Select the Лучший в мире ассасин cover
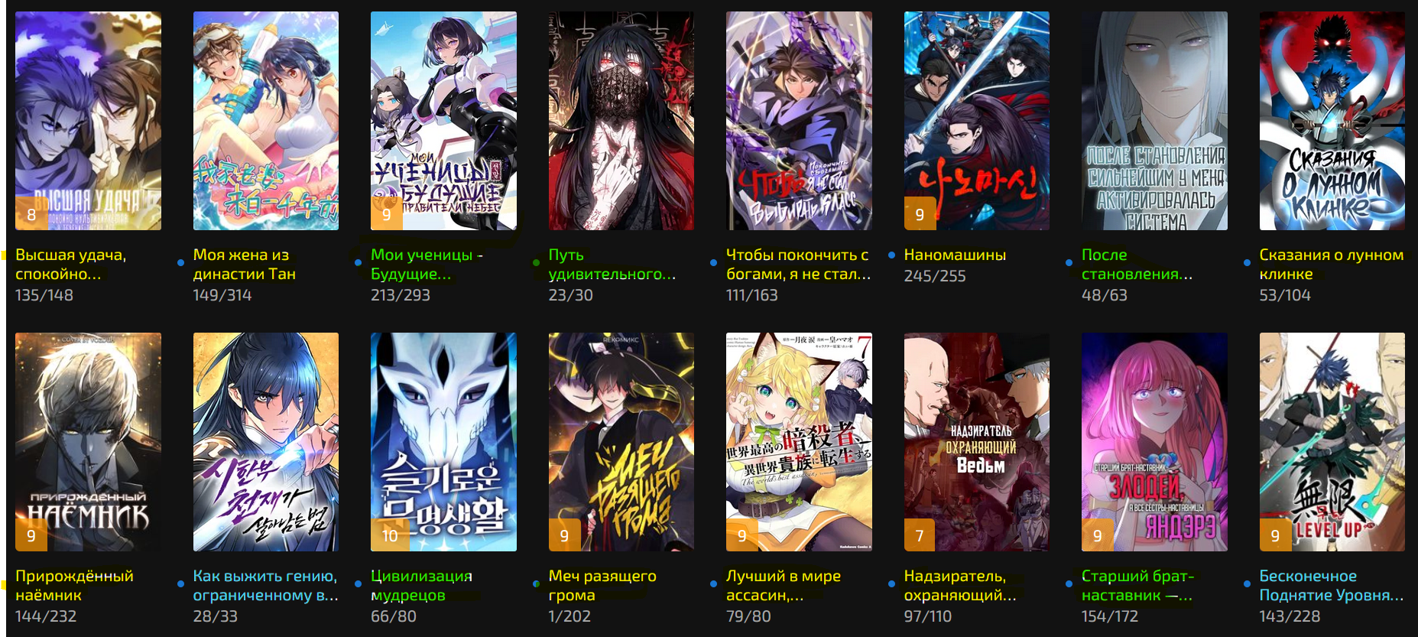Screen dimensions: 1418x637 pyautogui.click(x=799, y=442)
